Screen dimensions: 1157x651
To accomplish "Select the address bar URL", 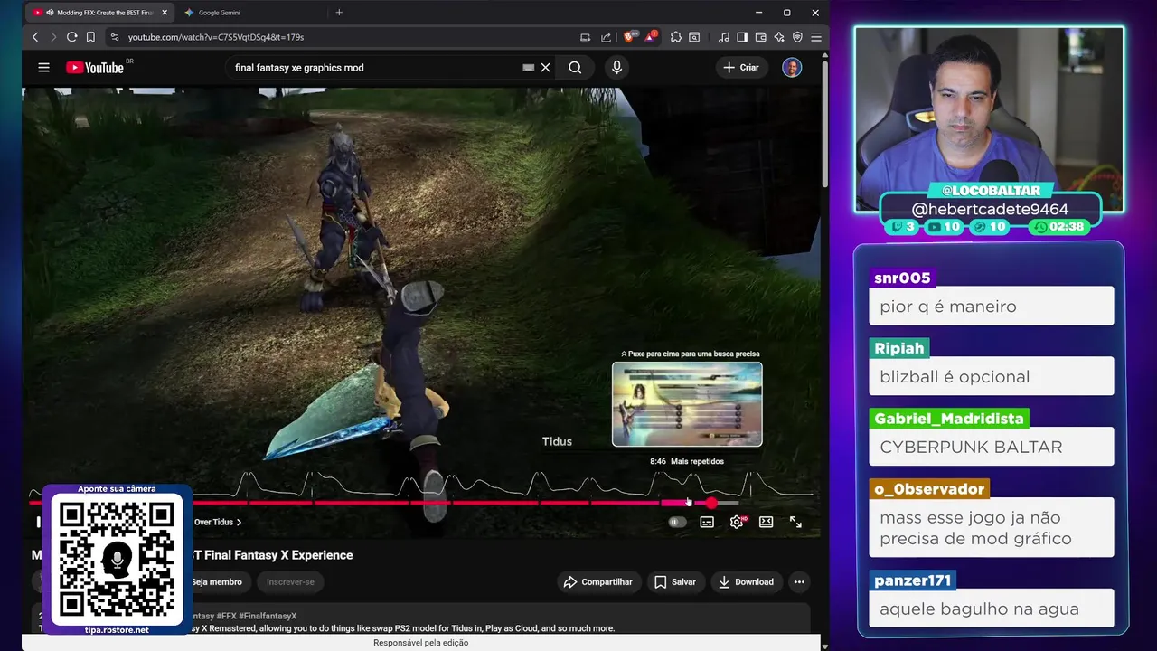I will point(216,37).
